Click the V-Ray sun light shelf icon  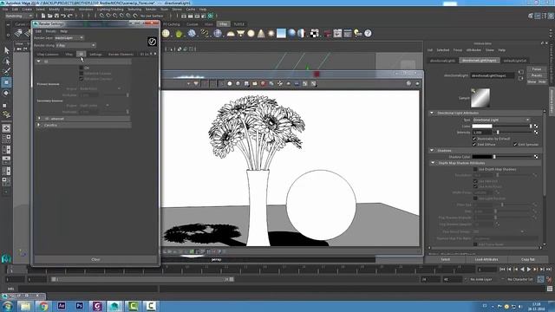coord(271,34)
